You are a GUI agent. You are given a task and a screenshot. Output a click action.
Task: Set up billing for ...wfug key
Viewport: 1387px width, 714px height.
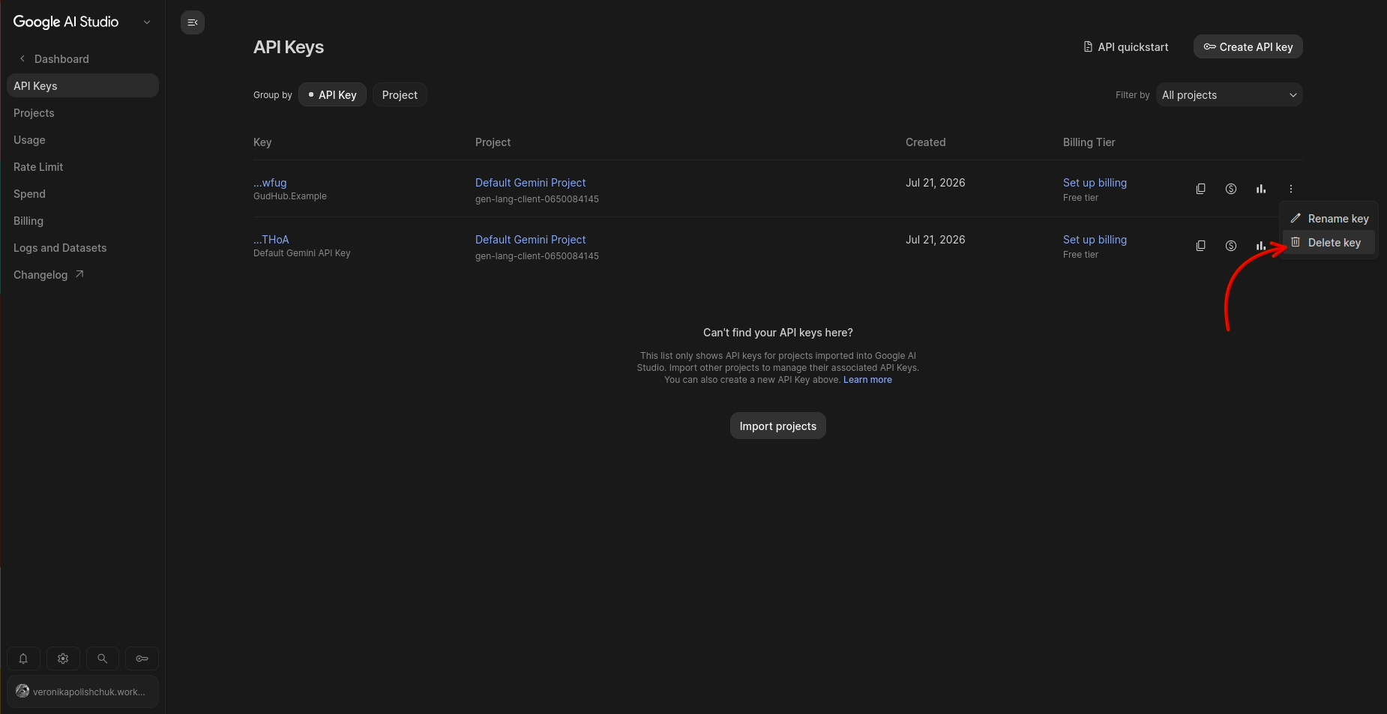click(1095, 183)
